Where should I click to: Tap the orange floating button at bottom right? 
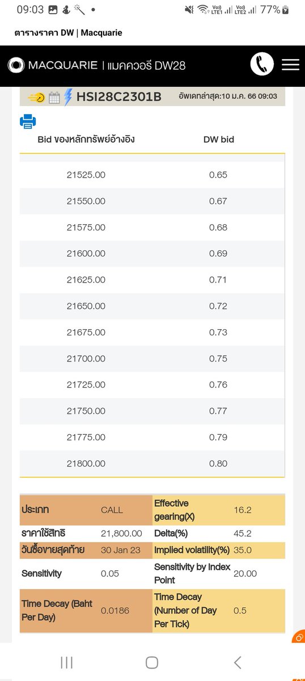coord(299,637)
